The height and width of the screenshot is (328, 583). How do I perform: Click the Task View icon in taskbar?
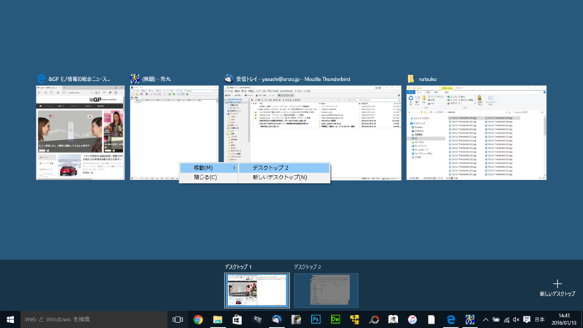pyautogui.click(x=177, y=319)
